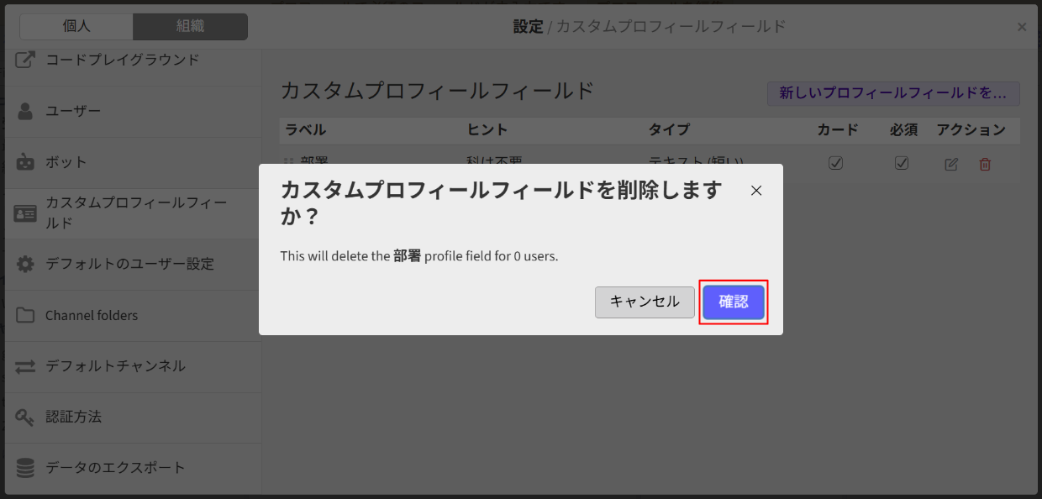Click the red trash delete icon
This screenshot has width=1042, height=499.
click(985, 165)
